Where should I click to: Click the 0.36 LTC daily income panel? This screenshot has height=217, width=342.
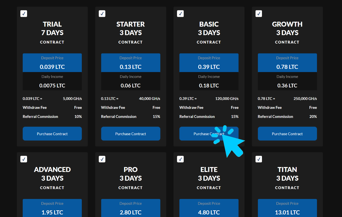(x=287, y=82)
